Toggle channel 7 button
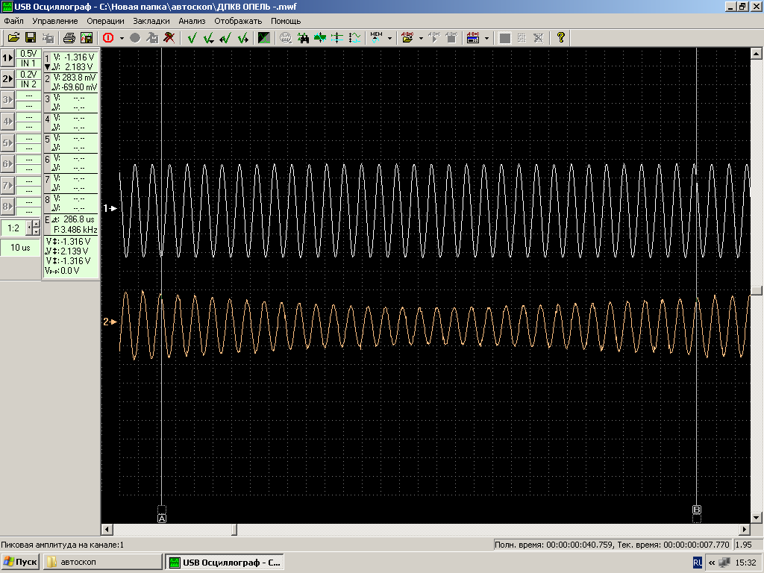Viewport: 764px width, 573px height. [x=7, y=185]
